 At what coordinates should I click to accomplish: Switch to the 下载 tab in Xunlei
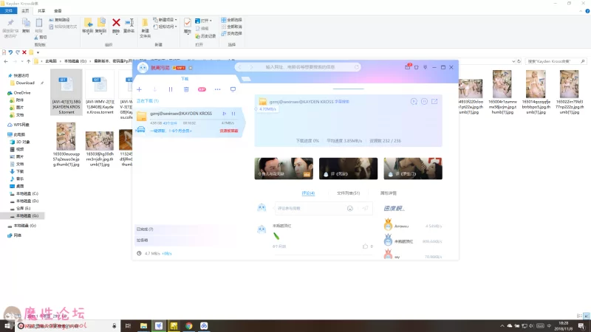(185, 79)
